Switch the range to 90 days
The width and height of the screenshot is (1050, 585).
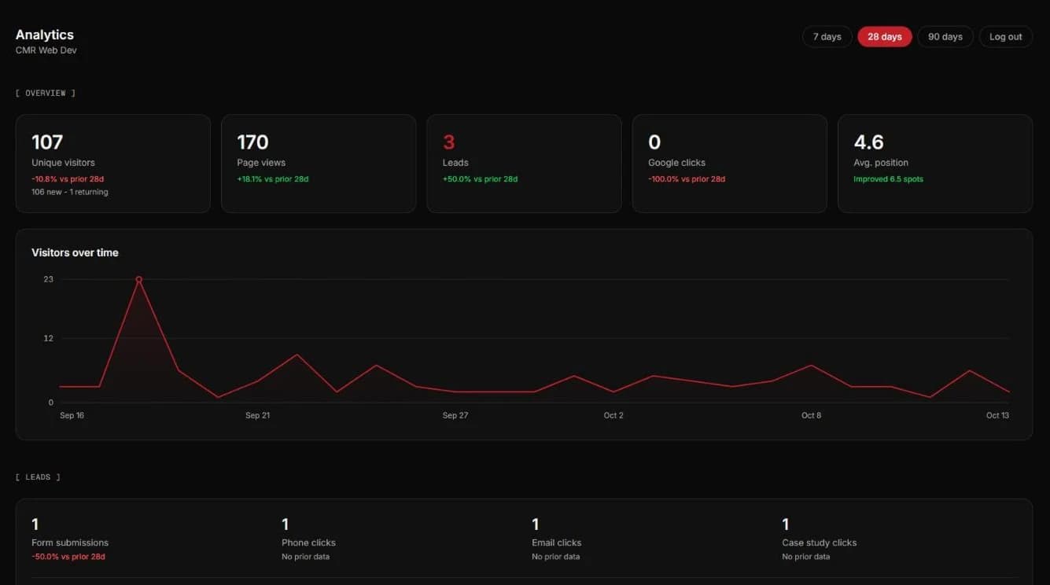click(945, 37)
